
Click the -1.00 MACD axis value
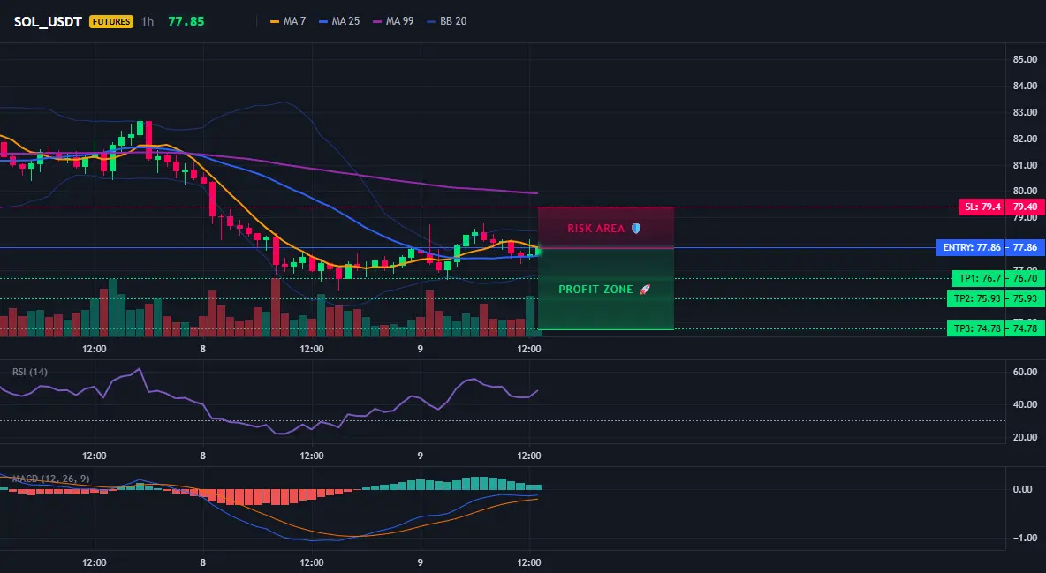[1025, 538]
